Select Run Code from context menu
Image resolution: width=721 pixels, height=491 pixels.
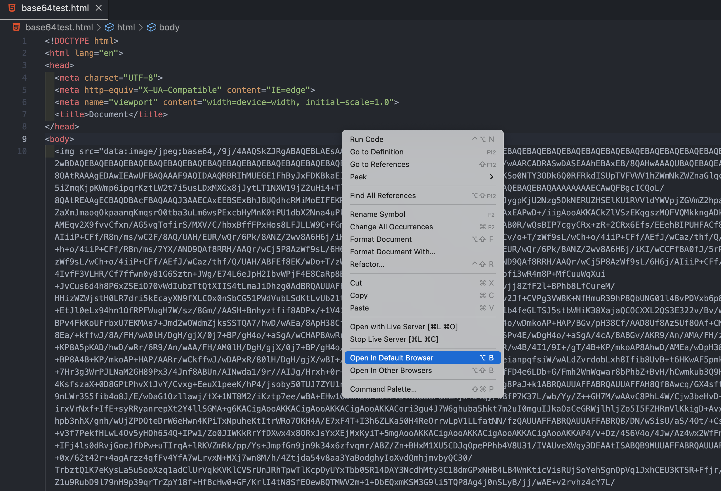coord(366,139)
